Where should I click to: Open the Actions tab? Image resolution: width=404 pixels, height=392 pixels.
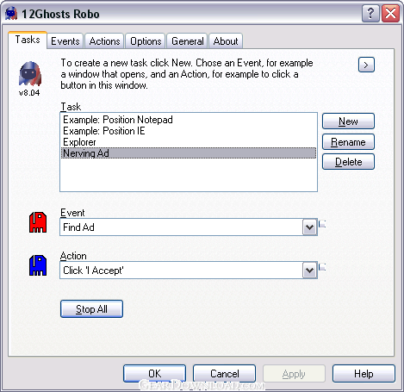104,41
